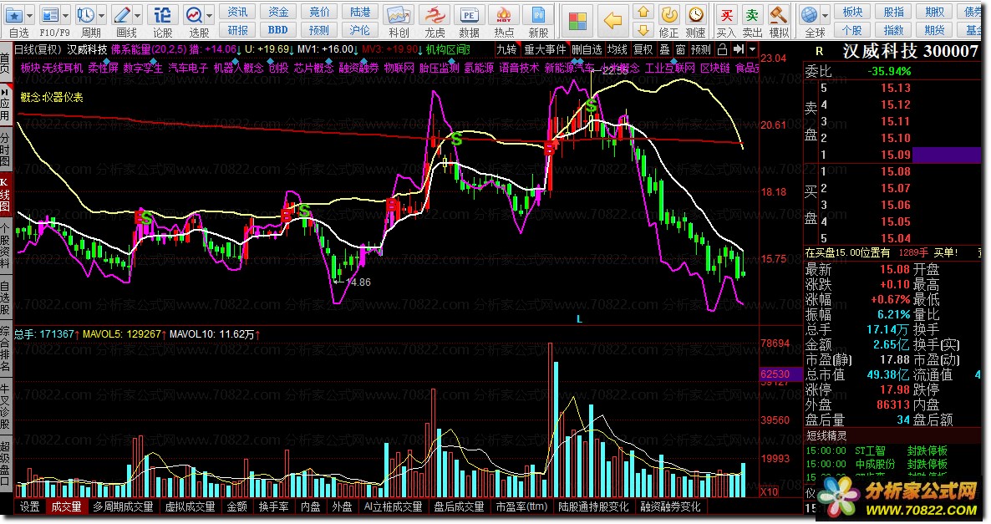This screenshot has height=524, width=991.
Task: Click the 测速 speed test clock icon
Action: [696, 15]
